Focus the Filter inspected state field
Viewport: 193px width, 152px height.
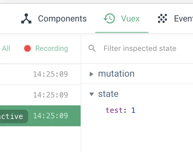point(140,48)
